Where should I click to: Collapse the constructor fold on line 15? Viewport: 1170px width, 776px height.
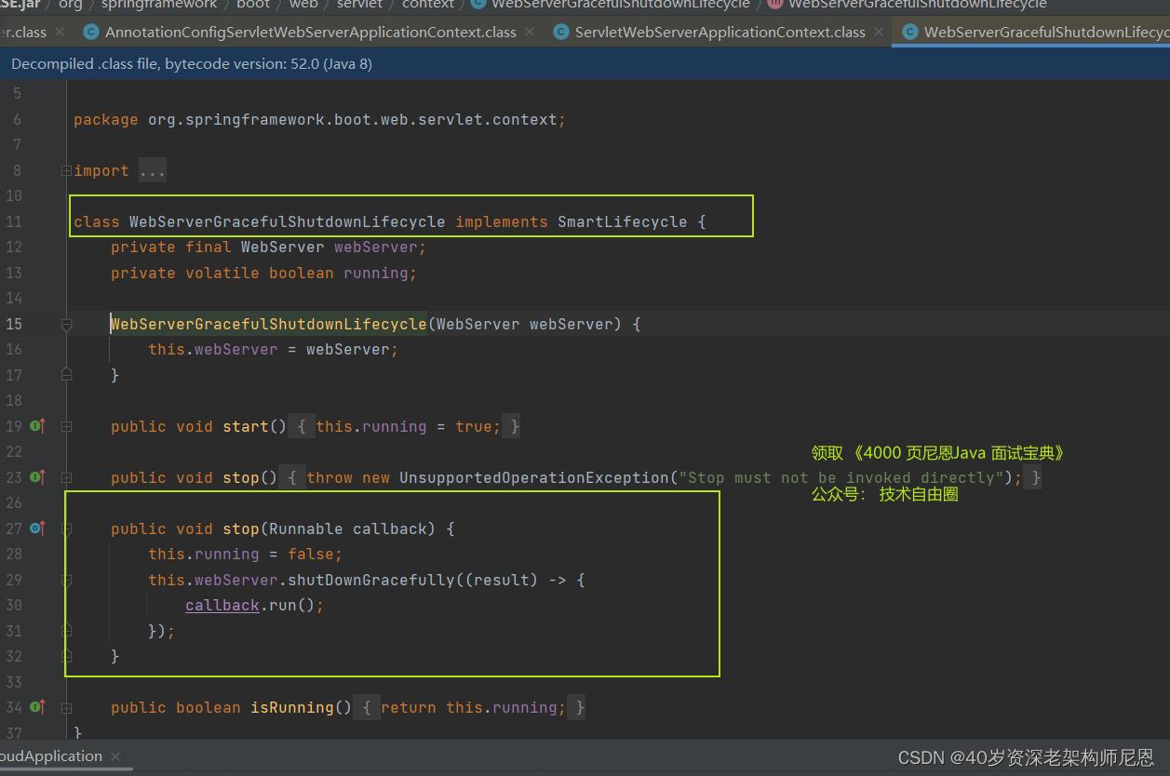66,324
